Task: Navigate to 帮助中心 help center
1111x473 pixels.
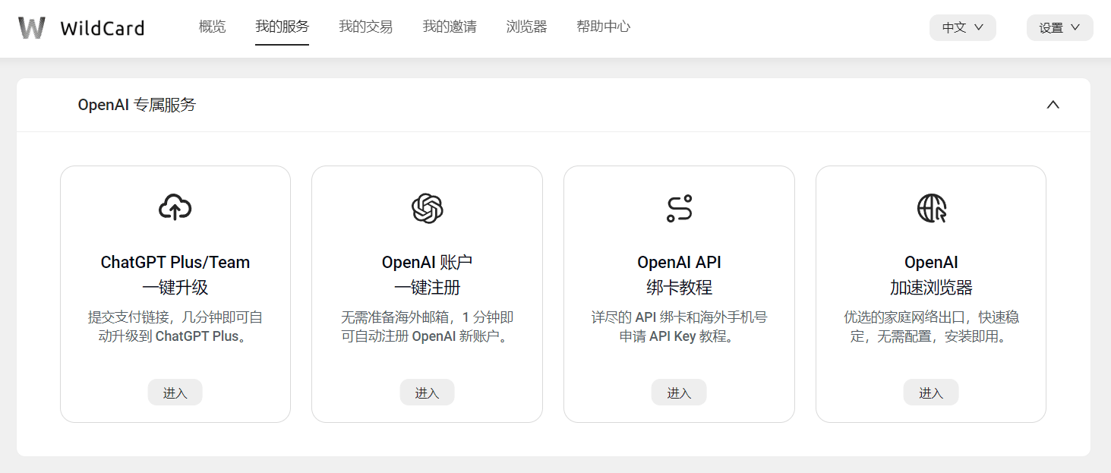Action: tap(603, 27)
